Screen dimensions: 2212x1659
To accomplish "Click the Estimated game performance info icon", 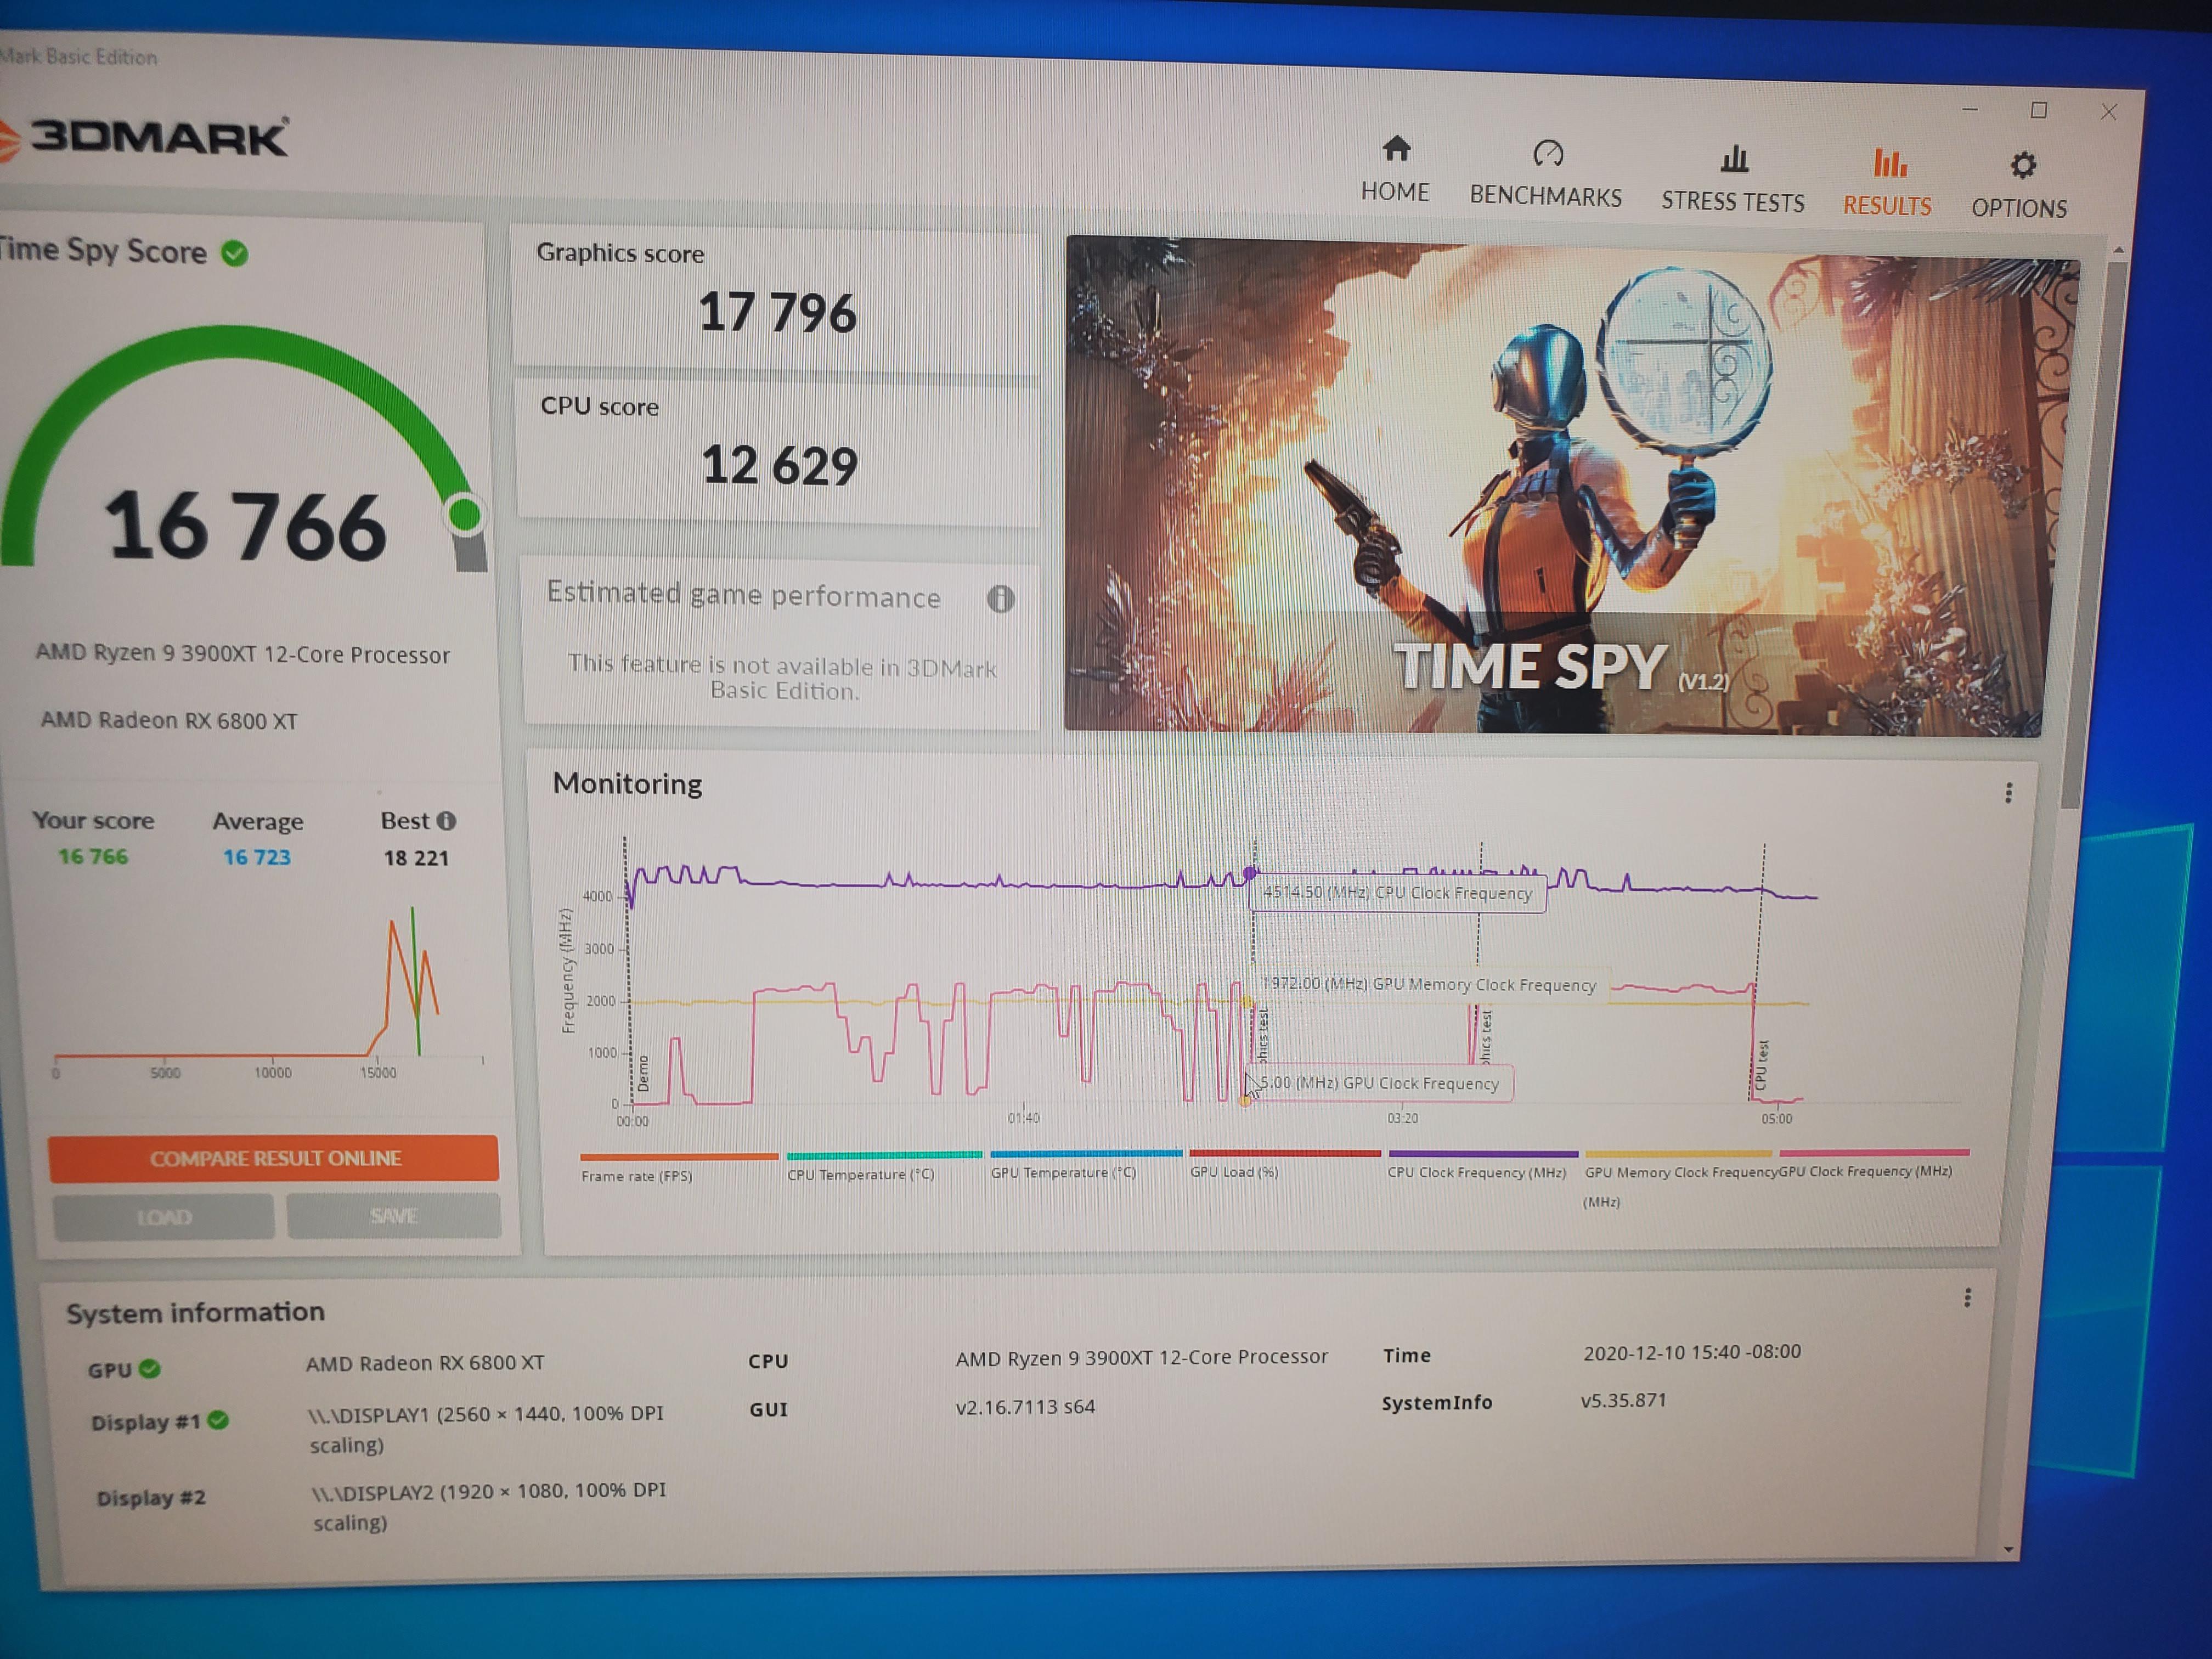I will (1002, 599).
